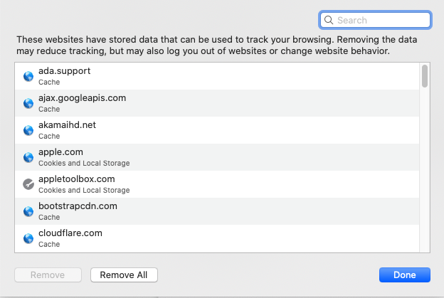Click the blue Done button

point(405,275)
